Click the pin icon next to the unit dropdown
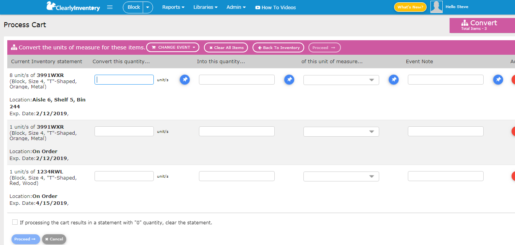This screenshot has height=245, width=515. (x=393, y=80)
